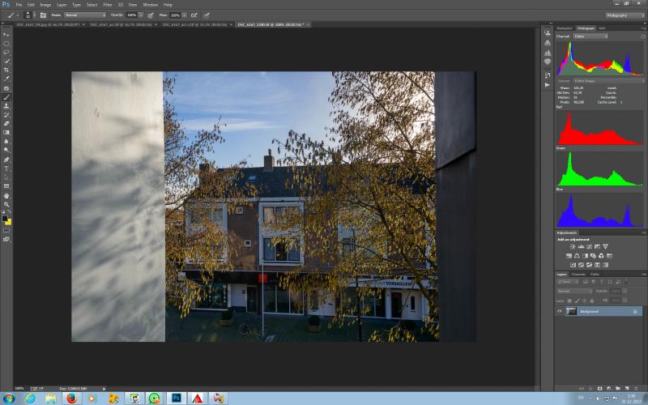
Task: Add a Curves adjustment
Action: [x=589, y=247]
